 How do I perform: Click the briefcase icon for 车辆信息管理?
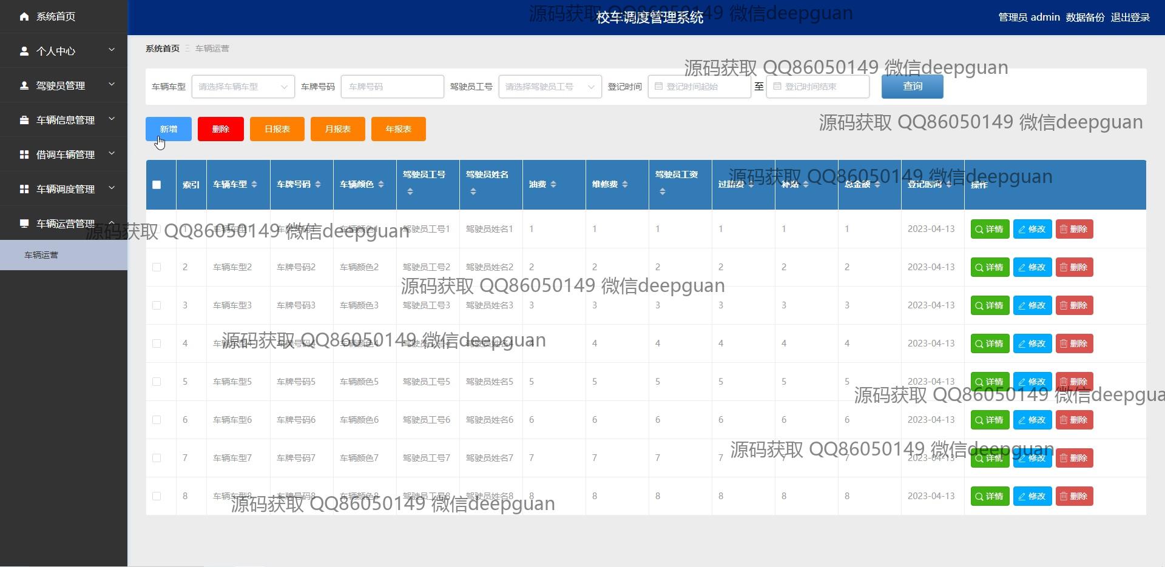[24, 119]
